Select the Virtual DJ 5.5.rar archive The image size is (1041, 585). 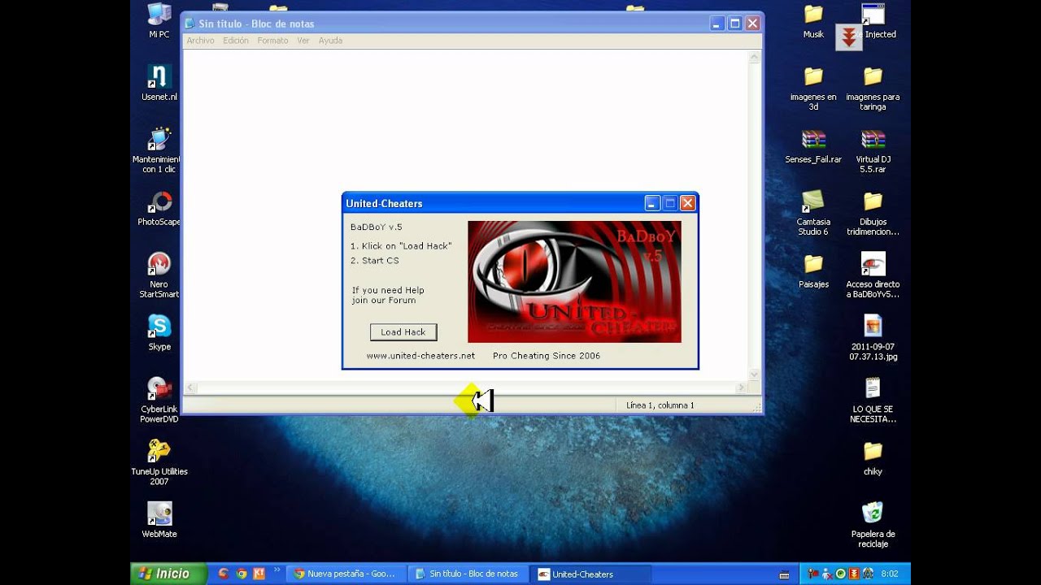tap(873, 151)
